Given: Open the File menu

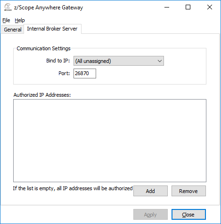Looking at the screenshot, I should pyautogui.click(x=6, y=20).
